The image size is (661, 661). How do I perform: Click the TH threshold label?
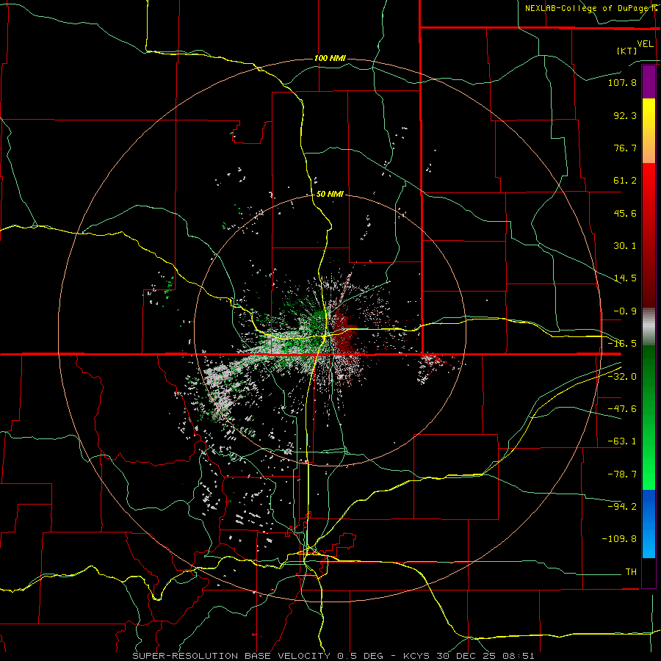(631, 571)
